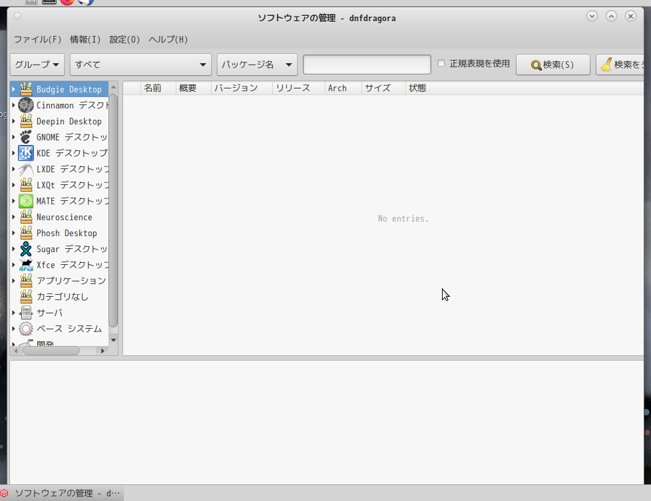Focus the package search input field
This screenshot has width=651, height=501.
[367, 65]
